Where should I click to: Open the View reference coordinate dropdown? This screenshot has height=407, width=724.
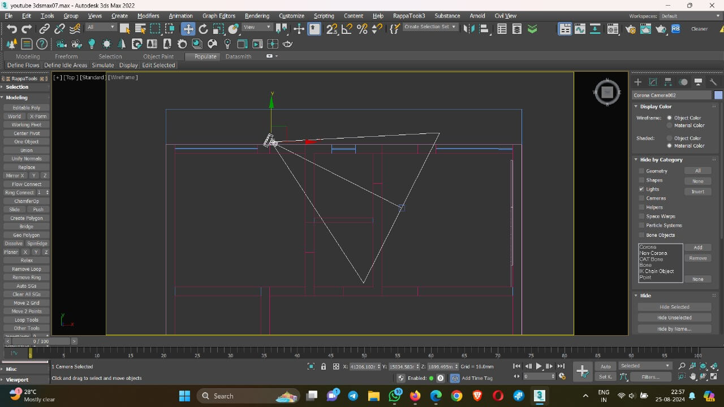click(x=257, y=27)
